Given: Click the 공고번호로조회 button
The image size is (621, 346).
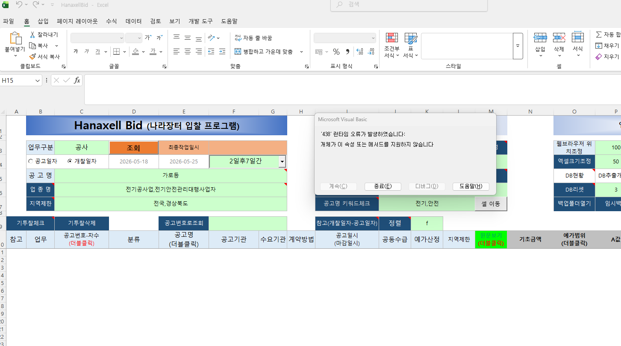Looking at the screenshot, I should pyautogui.click(x=184, y=223).
